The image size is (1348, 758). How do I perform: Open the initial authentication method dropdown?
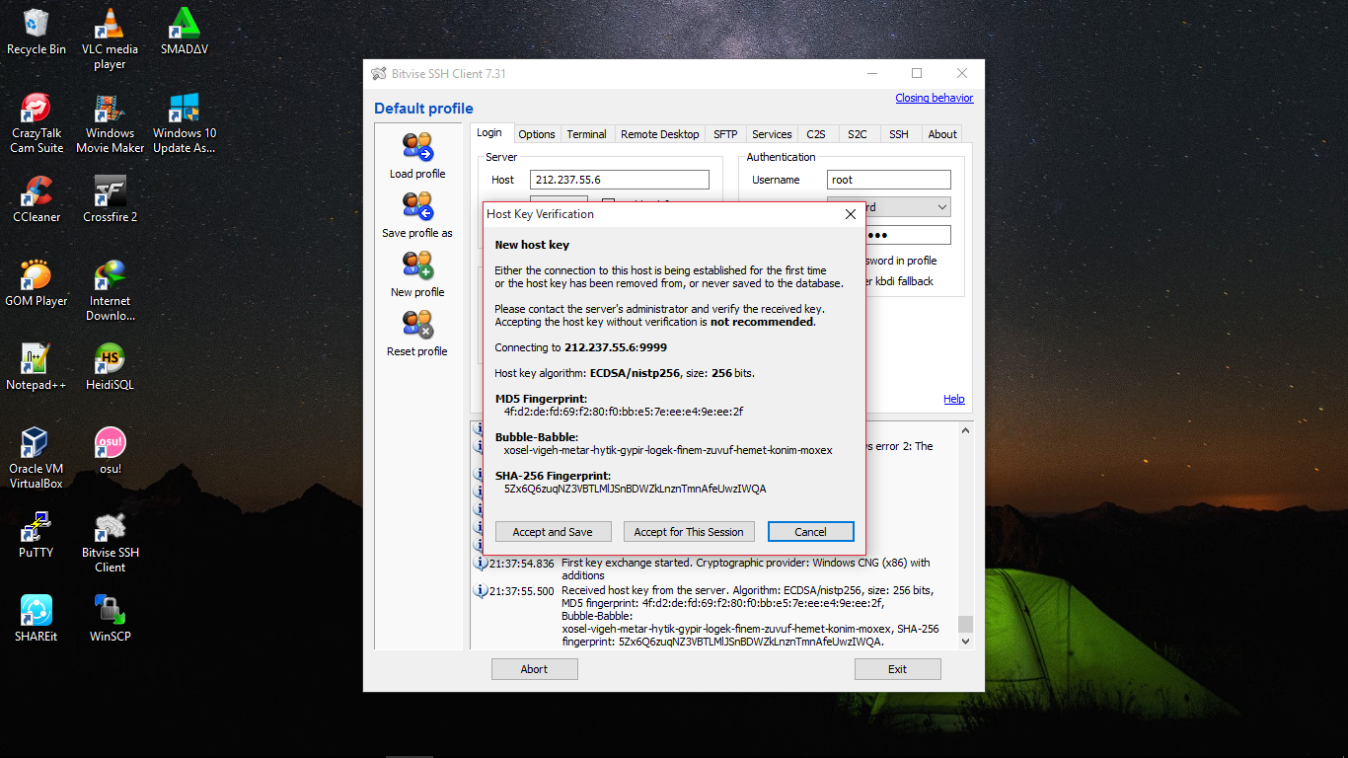tap(942, 206)
